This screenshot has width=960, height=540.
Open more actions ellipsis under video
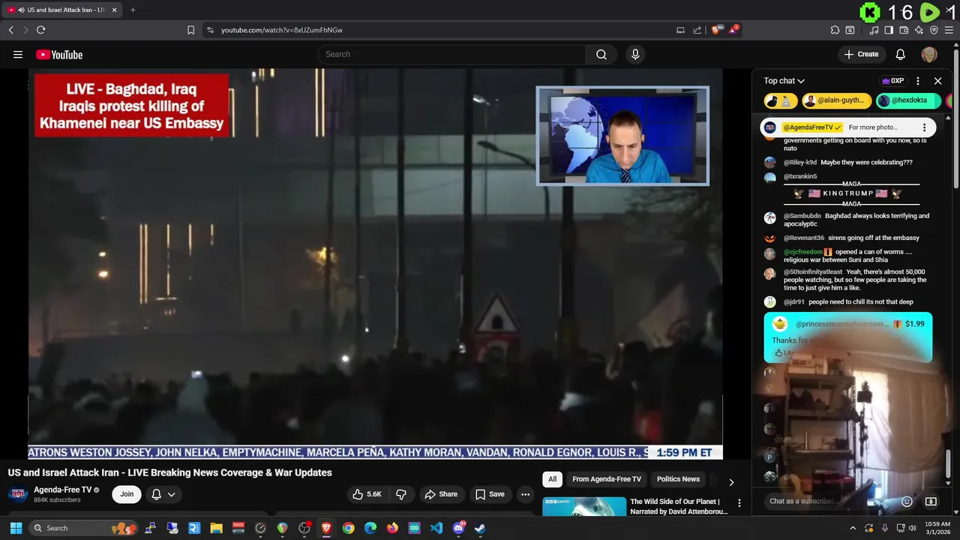tap(525, 494)
